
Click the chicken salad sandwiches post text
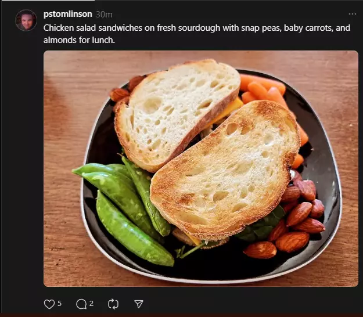tap(197, 34)
